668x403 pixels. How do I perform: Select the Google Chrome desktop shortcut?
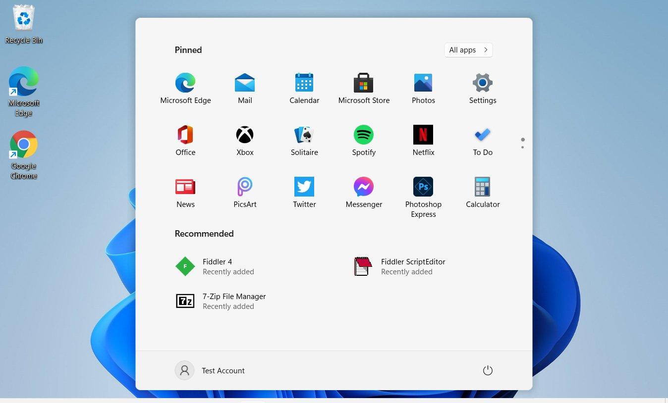tap(24, 155)
